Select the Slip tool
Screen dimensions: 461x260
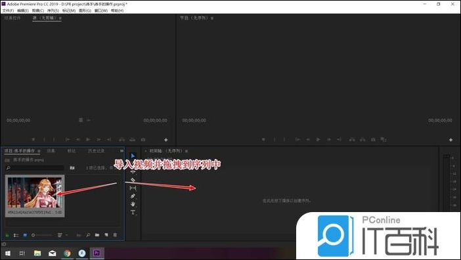point(133,188)
